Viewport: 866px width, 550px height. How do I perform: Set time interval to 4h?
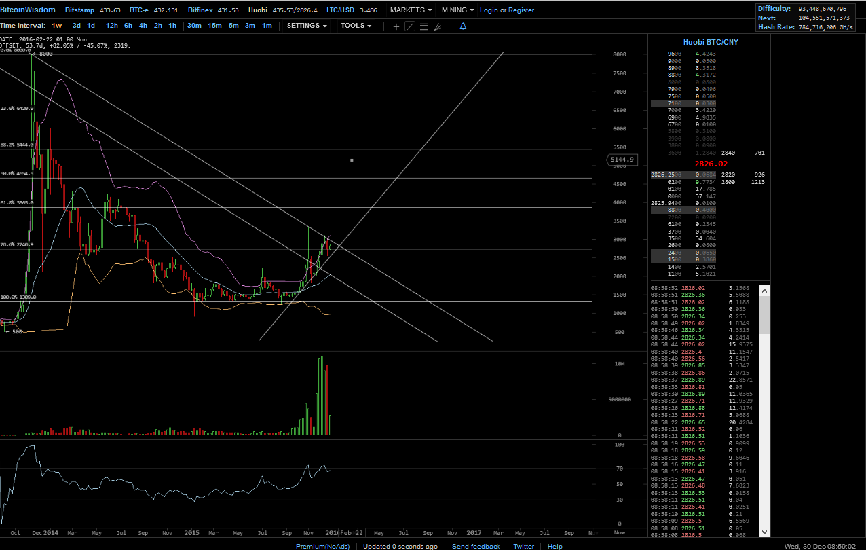coord(143,26)
